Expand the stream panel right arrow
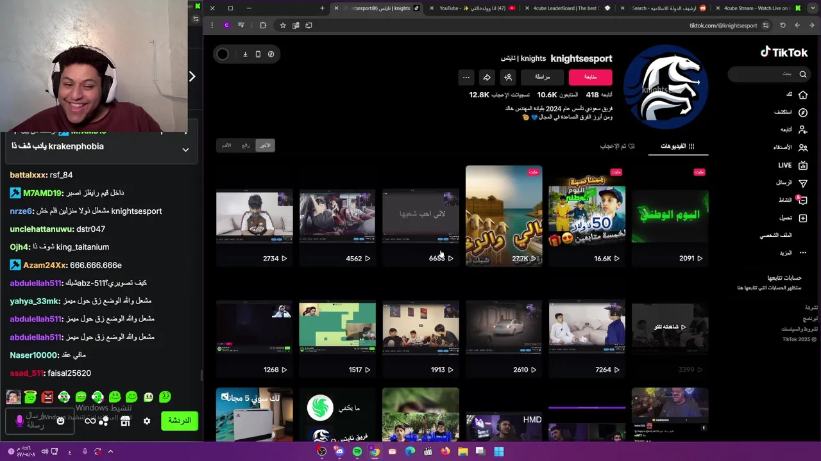Image resolution: width=821 pixels, height=461 pixels. pyautogui.click(x=192, y=77)
